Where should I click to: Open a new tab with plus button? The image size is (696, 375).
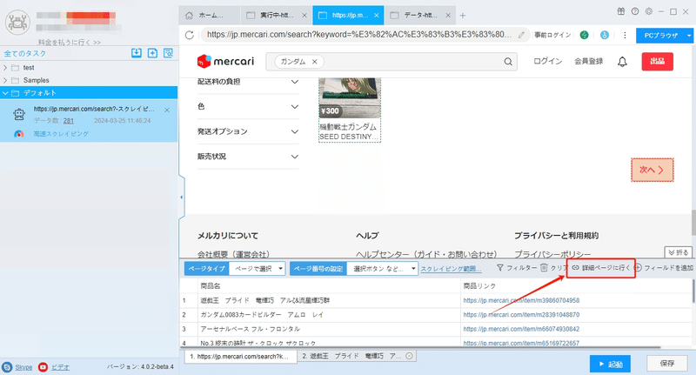coord(463,16)
